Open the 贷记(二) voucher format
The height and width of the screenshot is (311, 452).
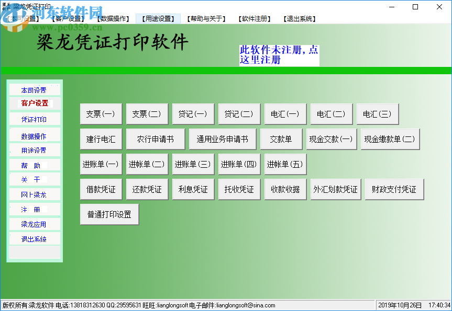[239, 113]
